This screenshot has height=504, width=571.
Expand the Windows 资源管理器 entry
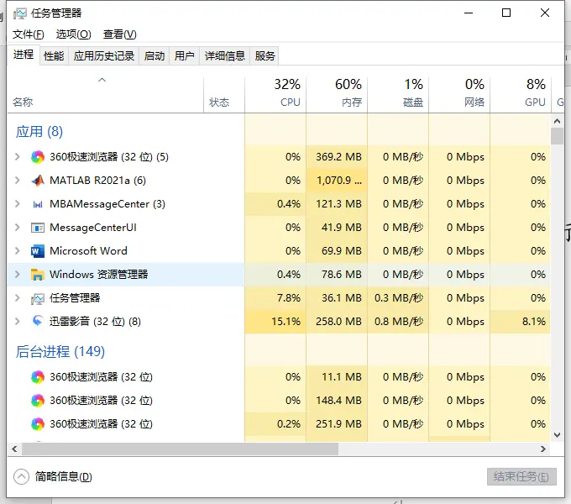17,275
